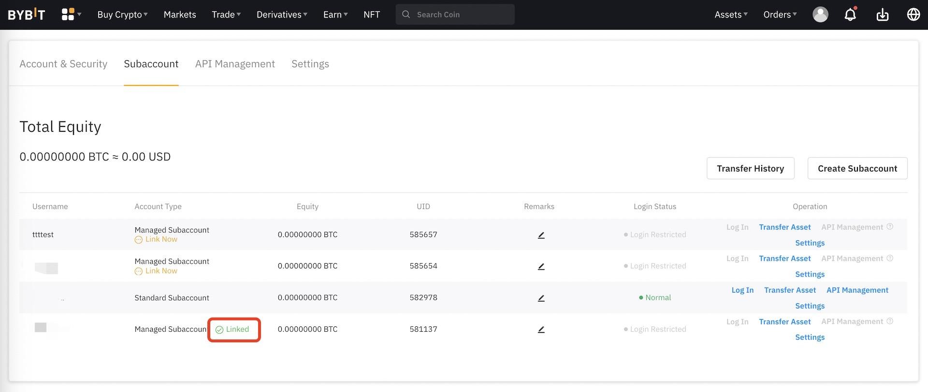This screenshot has height=392, width=928.
Task: Open the Assets dropdown
Action: coord(731,14)
